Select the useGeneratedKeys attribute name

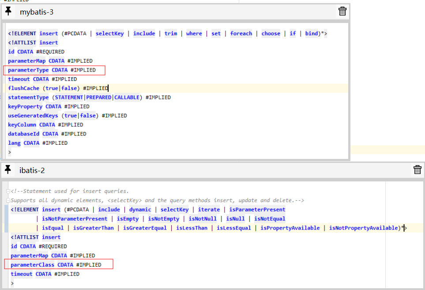click(x=33, y=116)
